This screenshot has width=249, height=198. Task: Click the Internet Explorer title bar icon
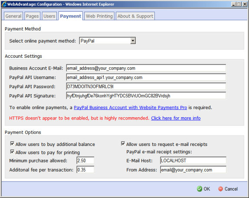click(x=4, y=4)
